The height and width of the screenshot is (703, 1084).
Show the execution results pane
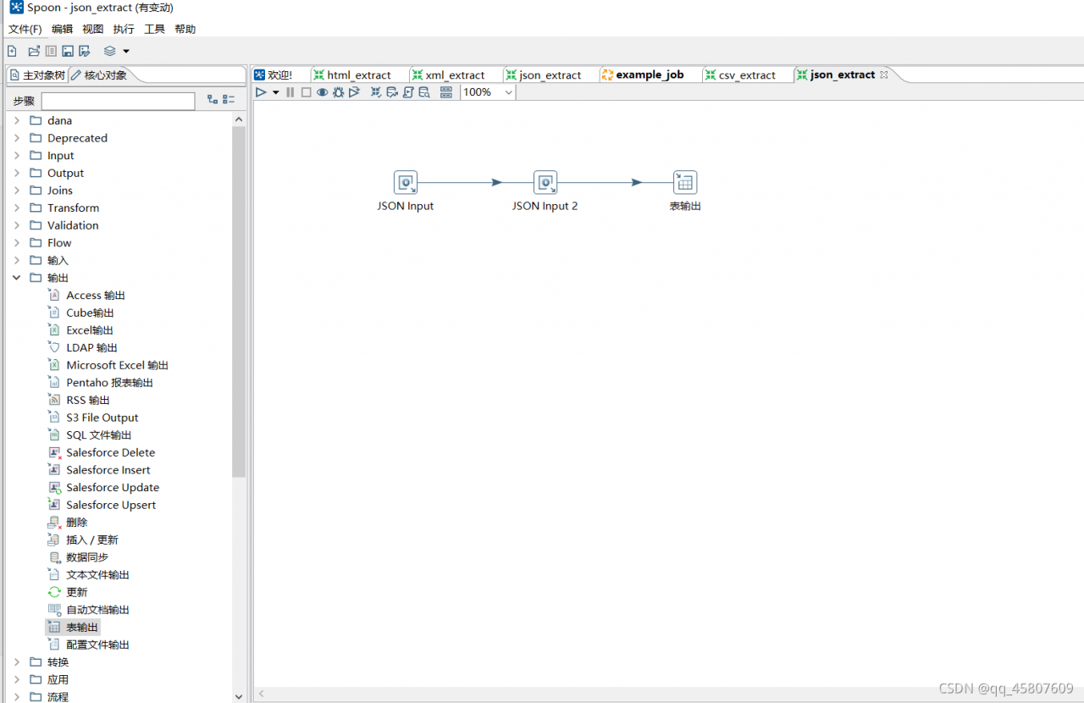coord(446,92)
